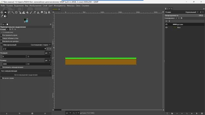Swap foreground and background colors
This screenshot has height=115, width=205.
pyautogui.click(x=27, y=19)
